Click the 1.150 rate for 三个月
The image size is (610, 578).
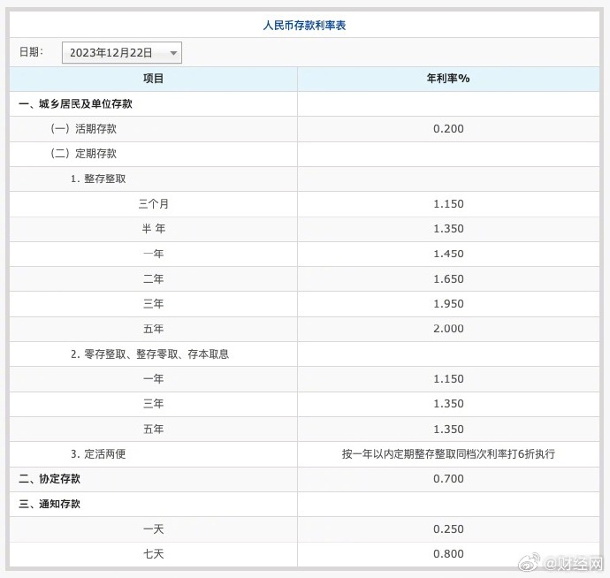tap(448, 204)
